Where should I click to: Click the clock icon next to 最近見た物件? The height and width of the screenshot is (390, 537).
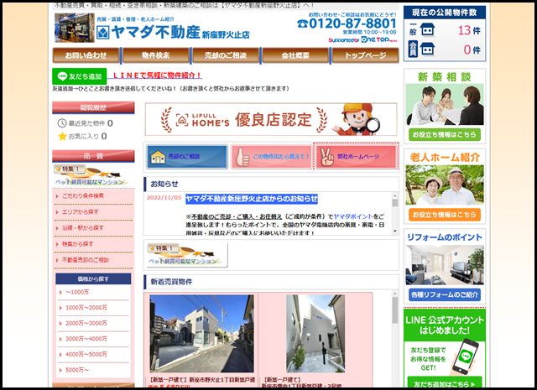62,123
